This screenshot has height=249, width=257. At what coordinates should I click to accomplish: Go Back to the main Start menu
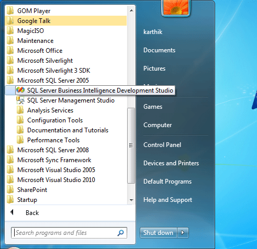(x=32, y=213)
